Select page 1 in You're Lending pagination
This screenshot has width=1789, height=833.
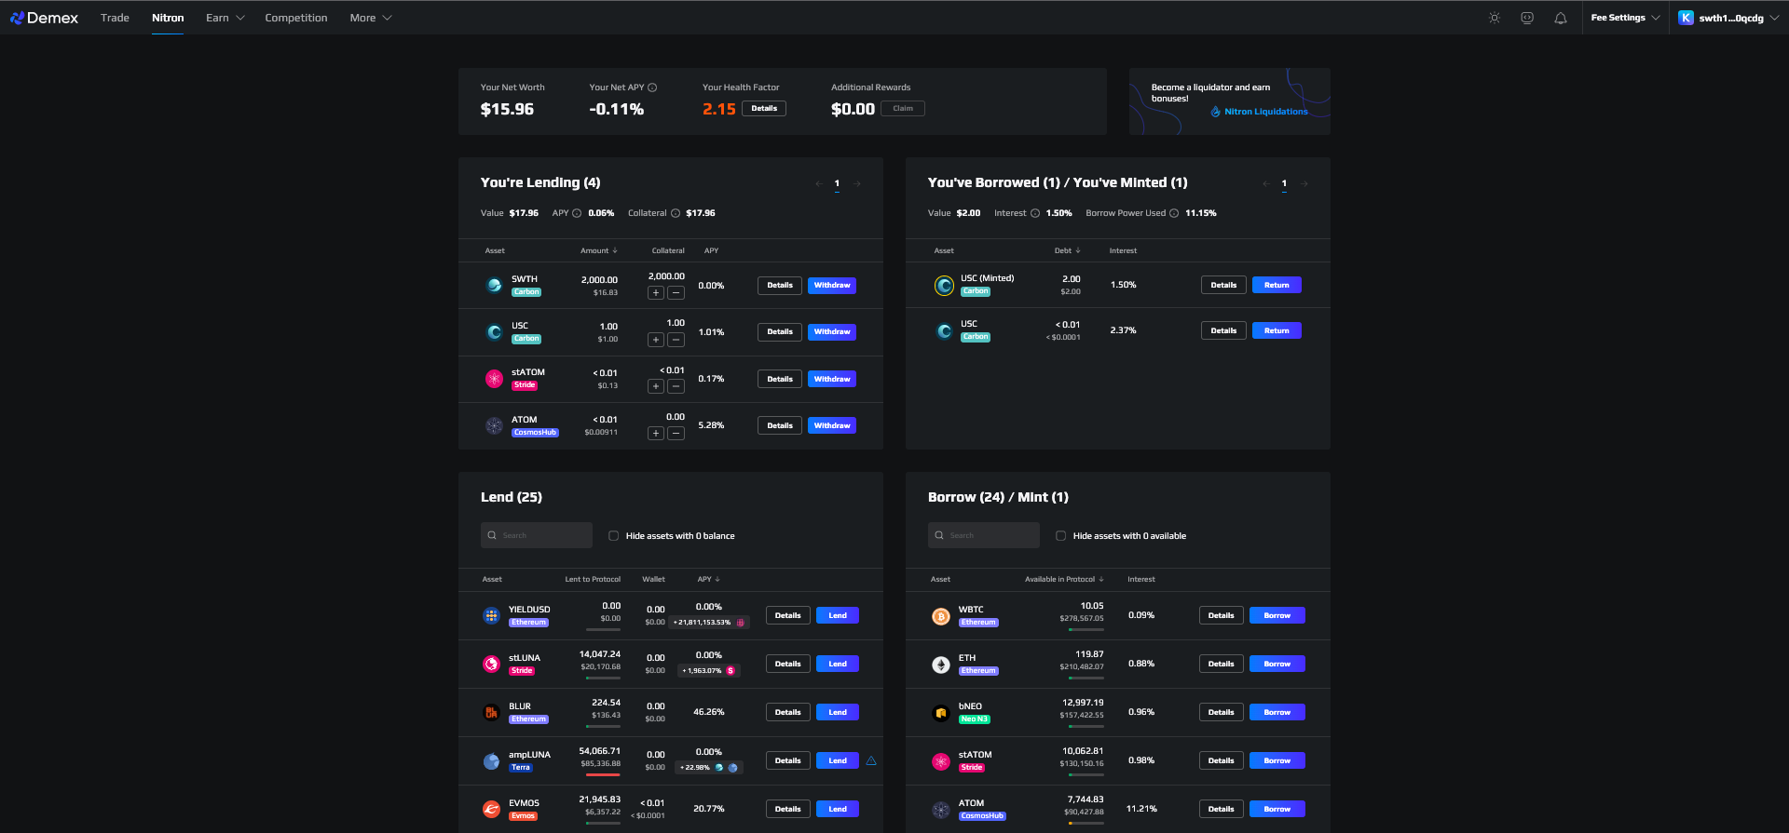[837, 183]
